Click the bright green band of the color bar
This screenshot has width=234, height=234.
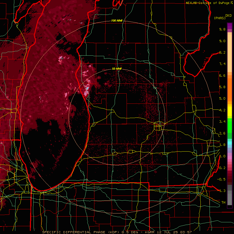point(230,125)
